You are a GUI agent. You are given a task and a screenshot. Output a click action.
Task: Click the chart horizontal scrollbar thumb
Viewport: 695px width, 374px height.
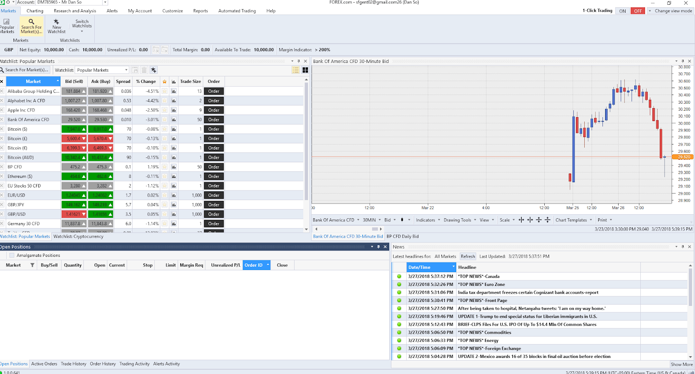pyautogui.click(x=374, y=229)
